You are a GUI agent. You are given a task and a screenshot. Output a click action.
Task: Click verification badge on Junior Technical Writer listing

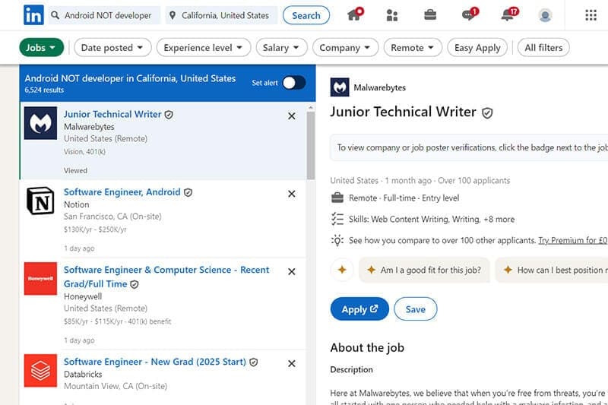point(169,115)
